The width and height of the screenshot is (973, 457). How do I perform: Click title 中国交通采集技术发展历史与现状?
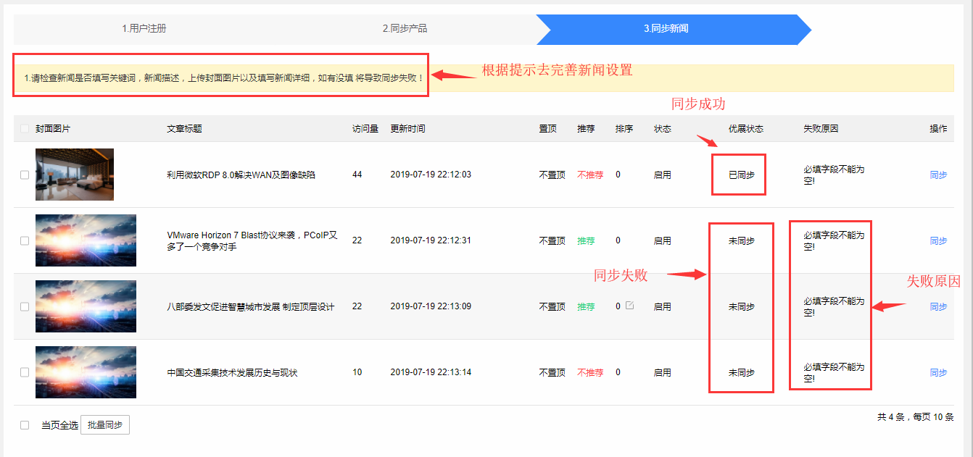(232, 372)
